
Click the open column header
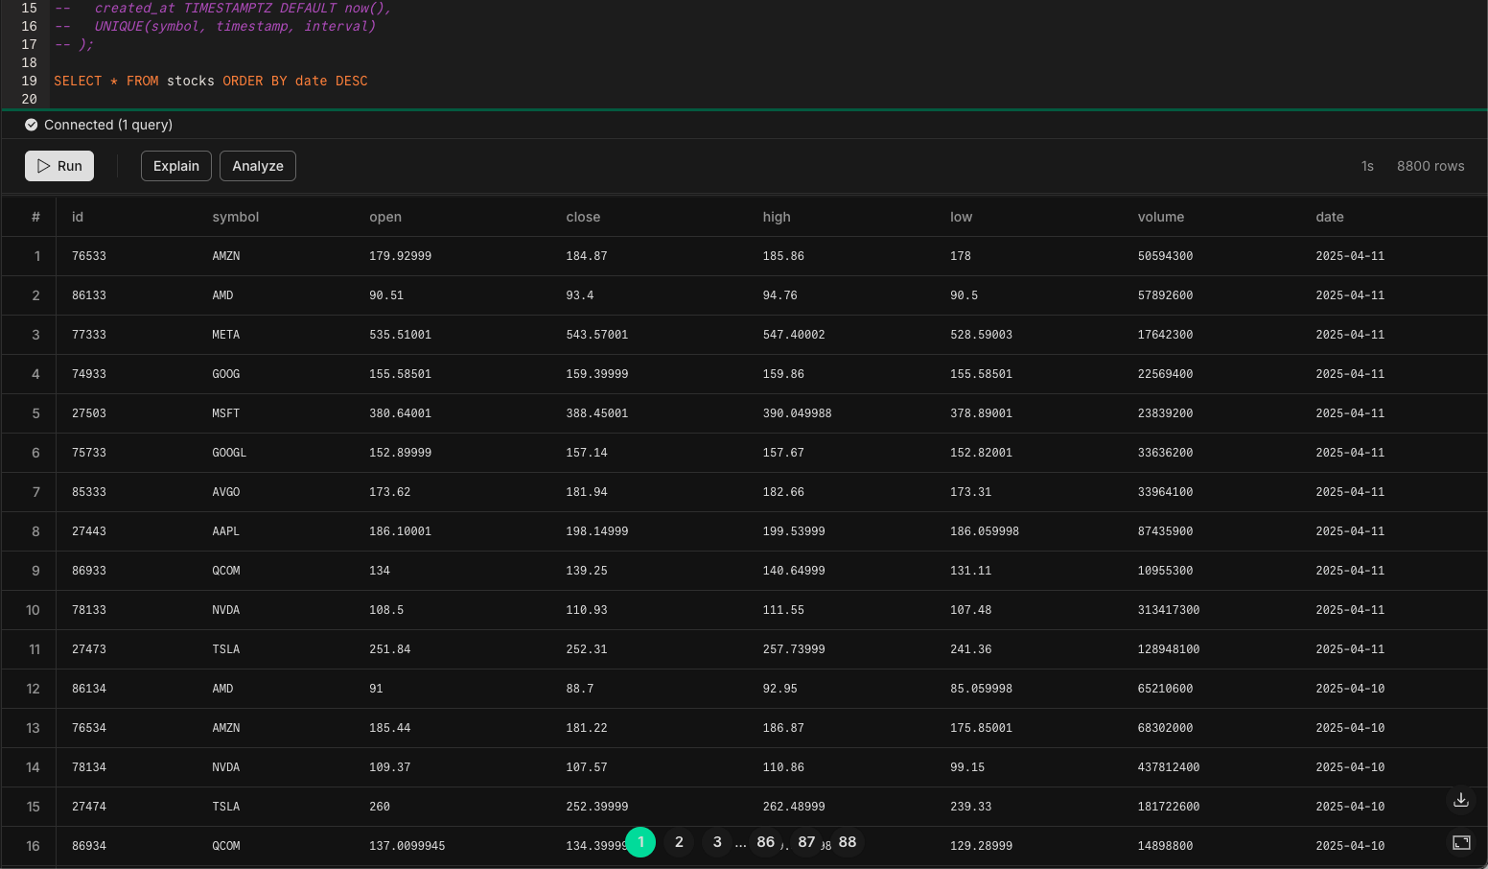[x=385, y=217]
